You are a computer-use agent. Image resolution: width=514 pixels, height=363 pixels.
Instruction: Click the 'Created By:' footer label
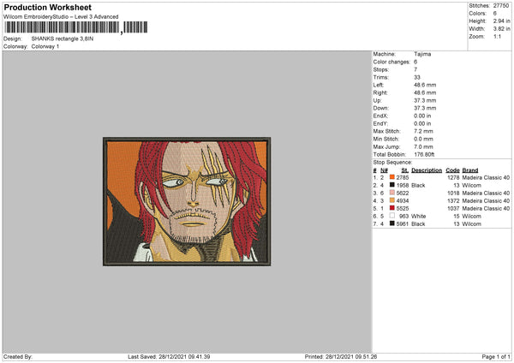pyautogui.click(x=18, y=356)
